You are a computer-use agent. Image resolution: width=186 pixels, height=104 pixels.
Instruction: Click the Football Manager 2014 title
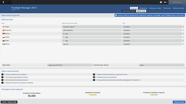(24, 8)
